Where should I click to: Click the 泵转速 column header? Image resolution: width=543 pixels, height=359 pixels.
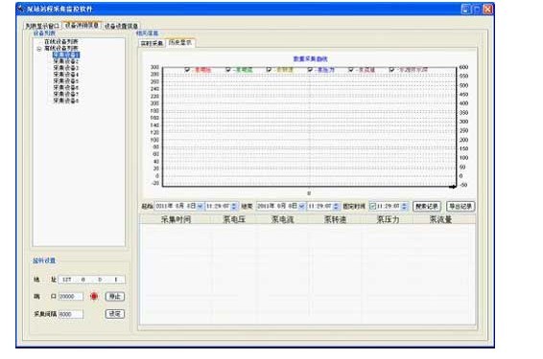click(x=335, y=219)
